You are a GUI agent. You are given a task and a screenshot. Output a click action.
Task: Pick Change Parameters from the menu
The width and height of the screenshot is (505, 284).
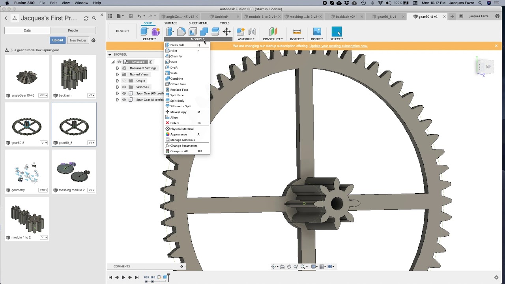click(x=187, y=146)
